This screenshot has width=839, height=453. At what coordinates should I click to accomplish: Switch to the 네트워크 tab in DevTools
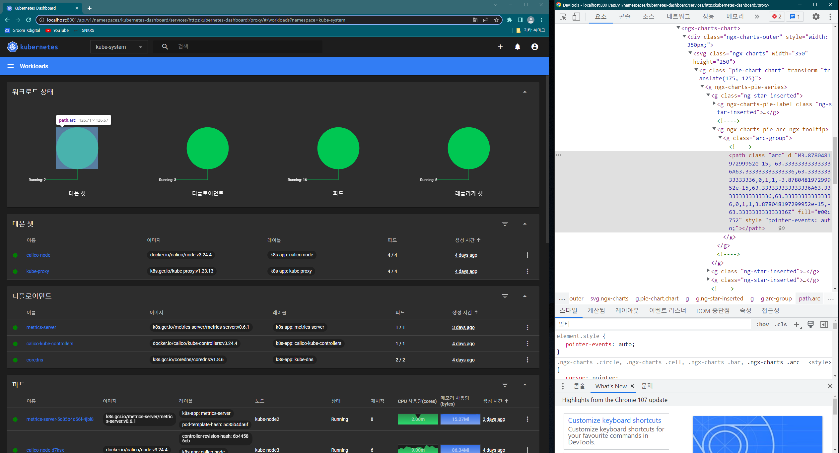pyautogui.click(x=678, y=16)
